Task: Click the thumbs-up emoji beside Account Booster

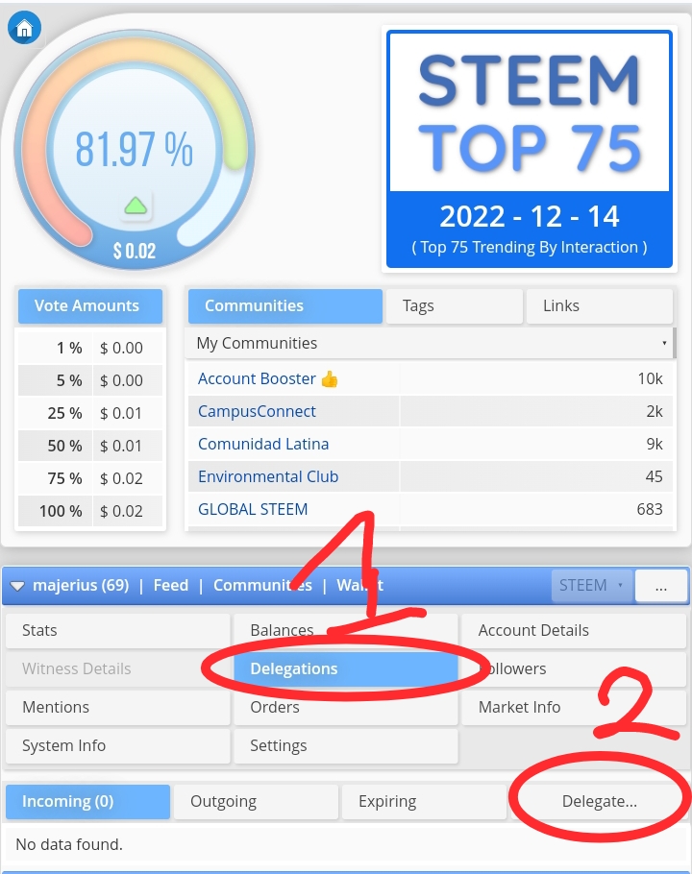Action: [330, 379]
